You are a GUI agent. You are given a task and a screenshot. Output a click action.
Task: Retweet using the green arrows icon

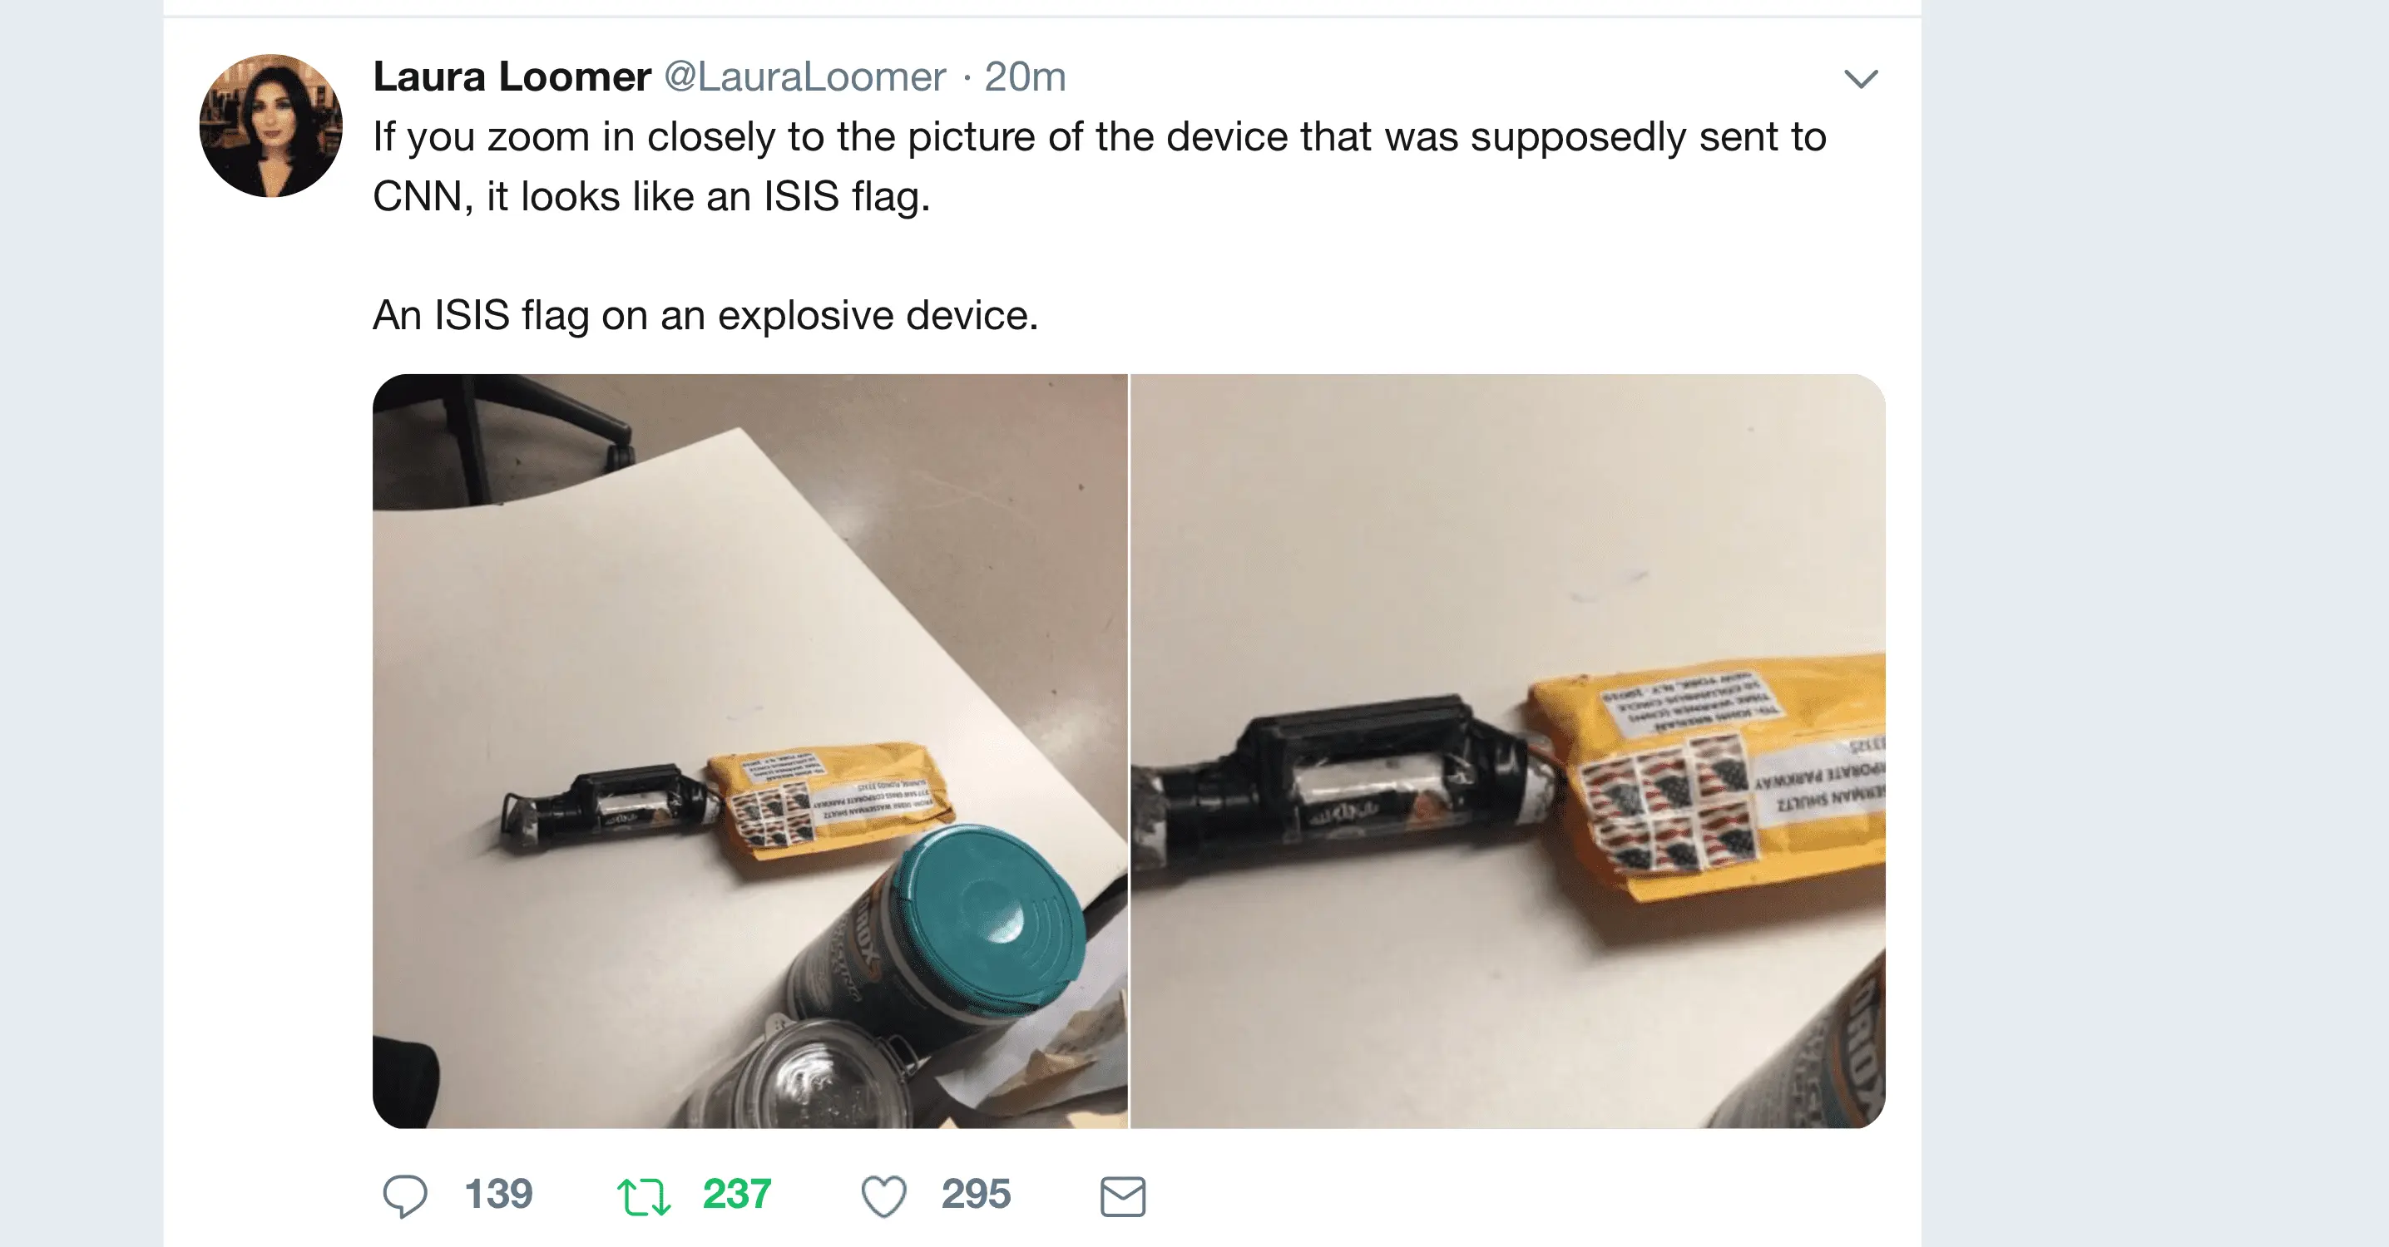click(644, 1196)
